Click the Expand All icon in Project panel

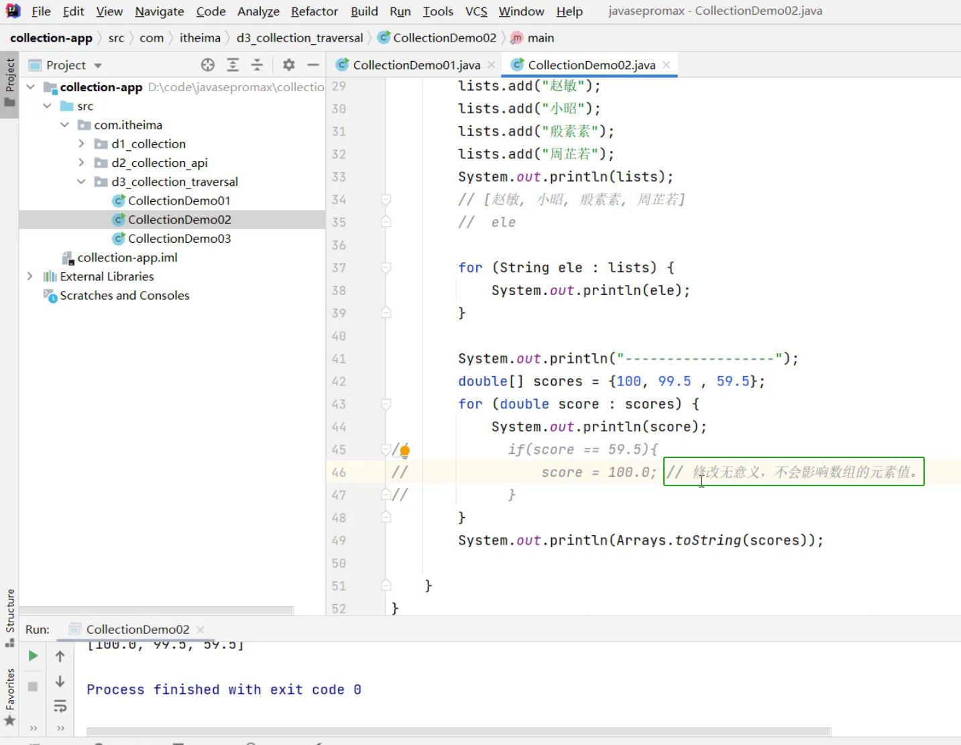pos(233,64)
